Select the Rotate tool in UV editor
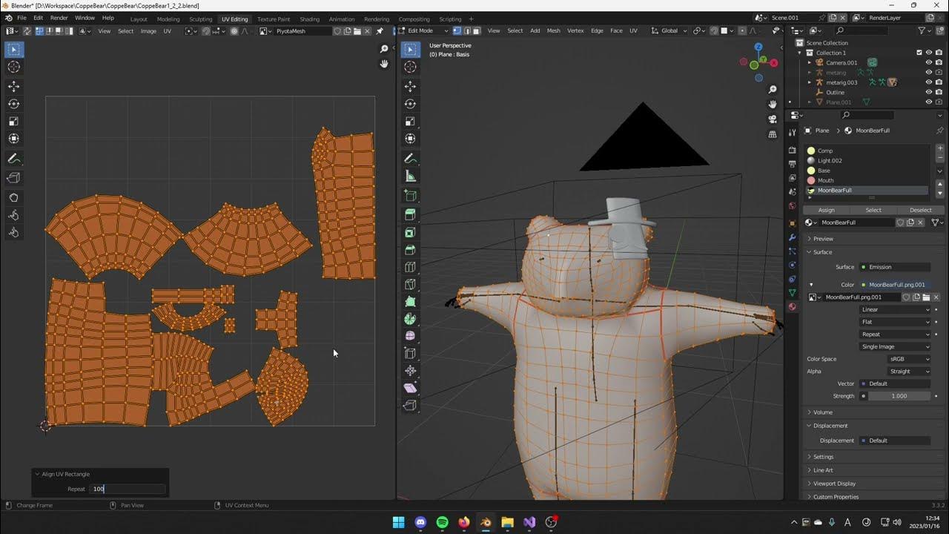Image resolution: width=949 pixels, height=534 pixels. (14, 104)
